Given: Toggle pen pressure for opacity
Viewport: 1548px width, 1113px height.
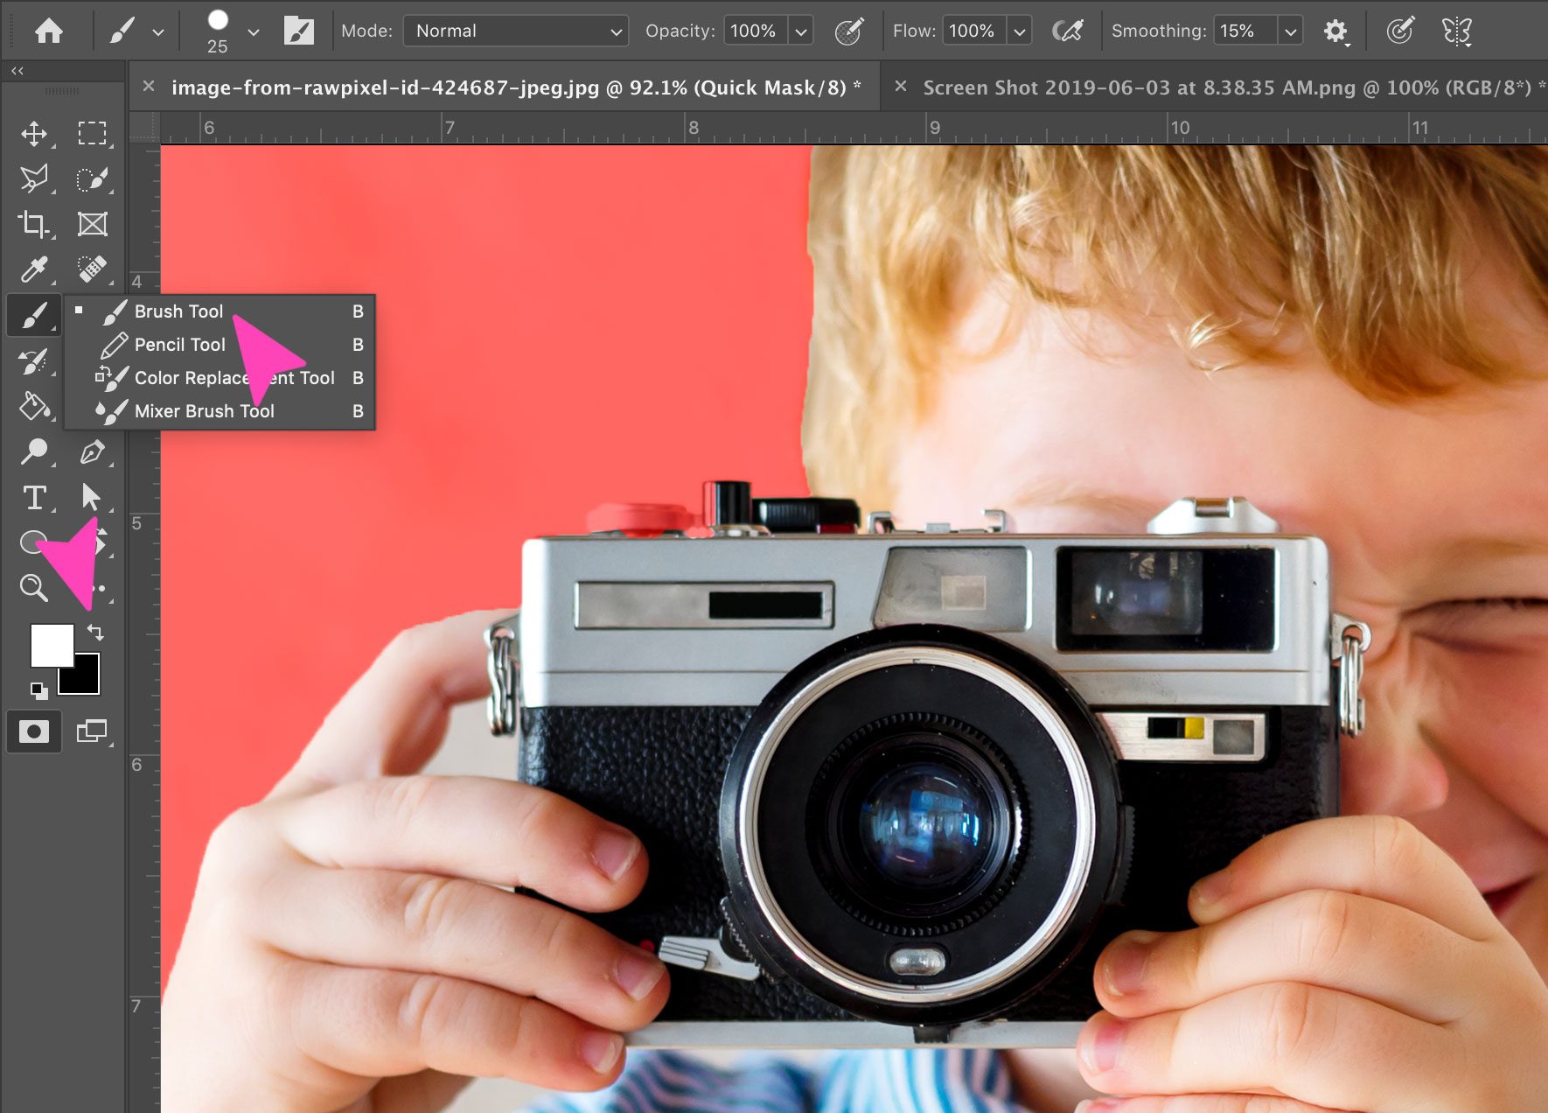Looking at the screenshot, I should (848, 31).
